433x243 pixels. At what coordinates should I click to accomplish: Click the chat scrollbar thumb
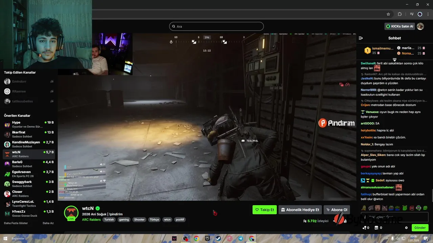click(432, 195)
